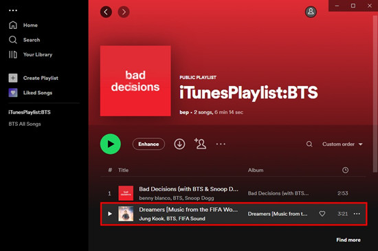This screenshot has height=251, width=378.
Task: Select BTS All Songs playlist in the sidebar
Action: 25,124
